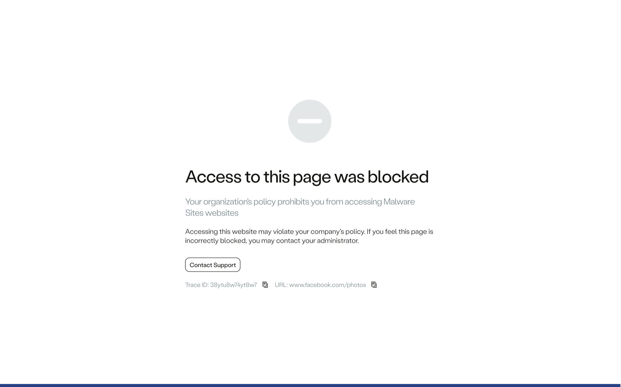Click the document icon beside URL field
This screenshot has height=387, width=621.
tap(374, 285)
